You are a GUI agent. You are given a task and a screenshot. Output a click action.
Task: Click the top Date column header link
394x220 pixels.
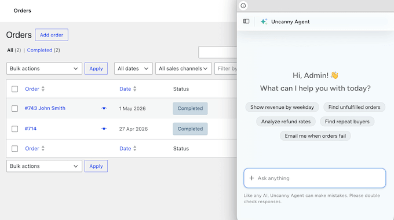[125, 89]
